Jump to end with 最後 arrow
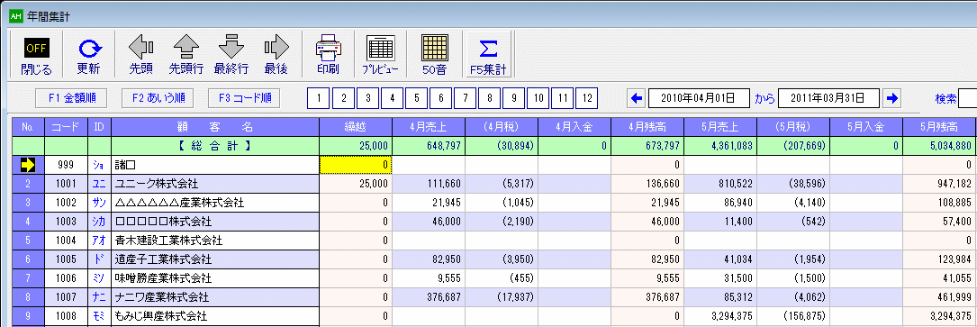The image size is (977, 327). point(276,56)
